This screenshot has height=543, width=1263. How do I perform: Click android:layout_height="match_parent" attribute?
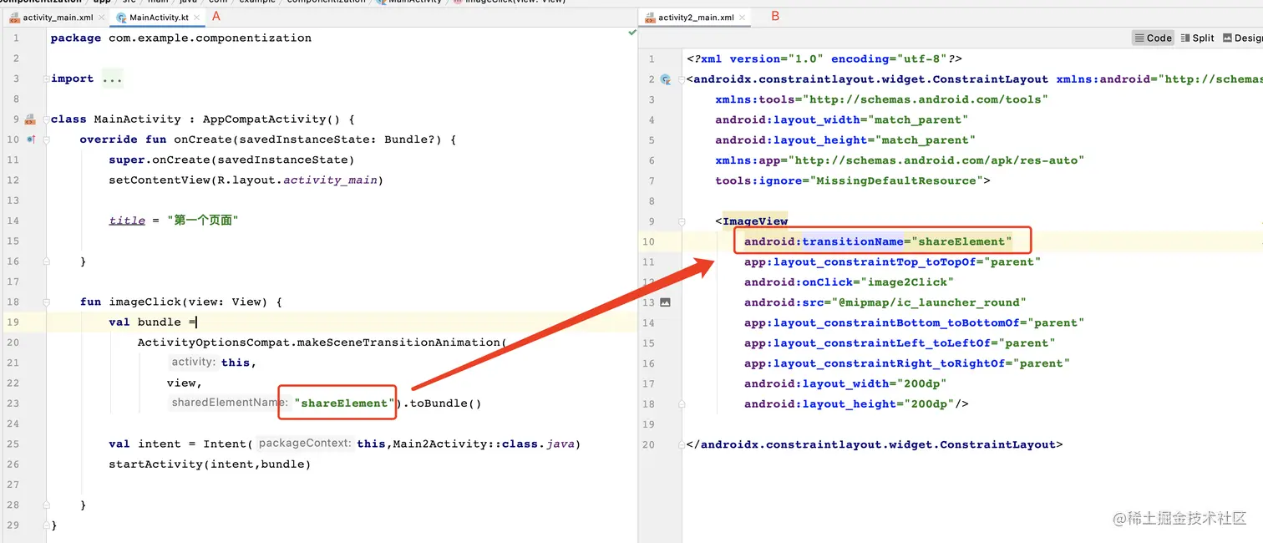(845, 140)
